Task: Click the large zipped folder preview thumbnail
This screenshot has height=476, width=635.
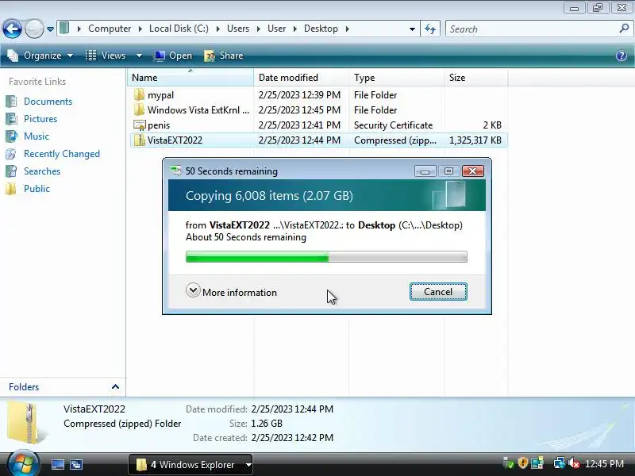Action: pos(25,423)
